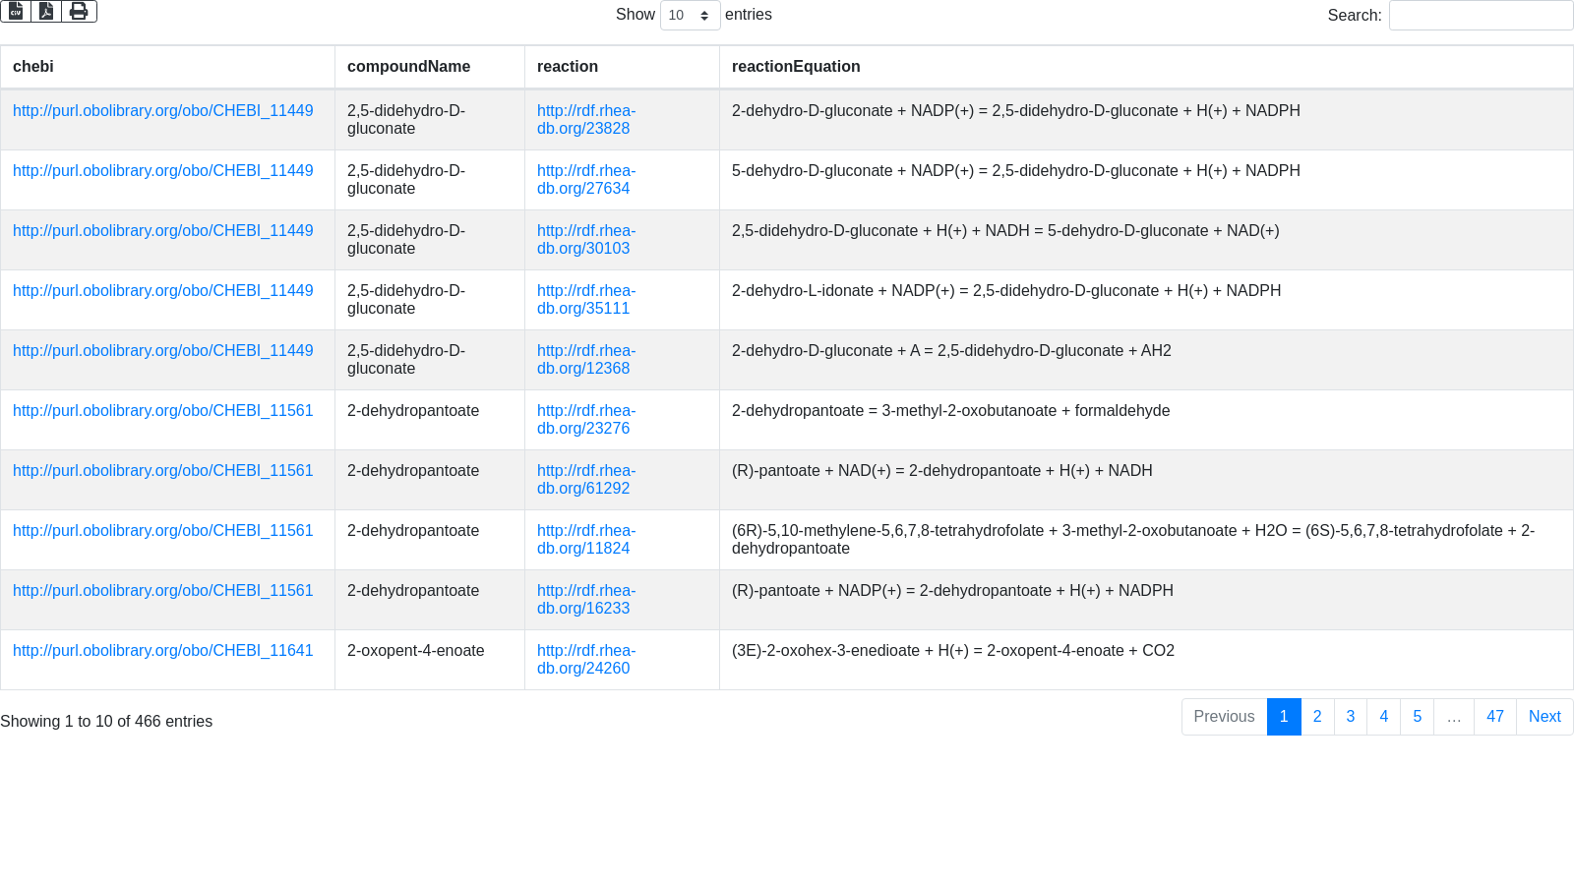Sort by the reaction column header
The image size is (1574, 885).
[568, 67]
